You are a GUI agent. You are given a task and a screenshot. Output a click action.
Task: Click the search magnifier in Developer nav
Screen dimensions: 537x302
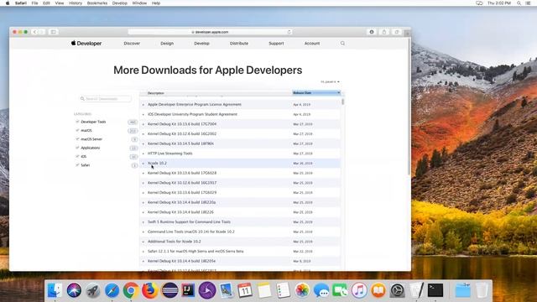pos(342,43)
